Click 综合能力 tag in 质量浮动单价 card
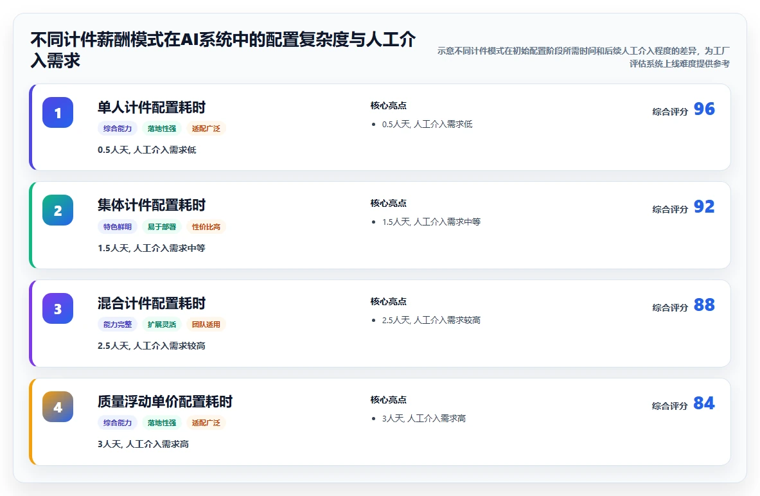760x496 pixels. (118, 423)
